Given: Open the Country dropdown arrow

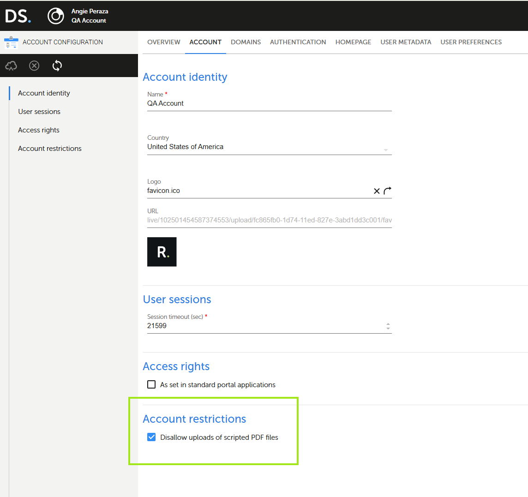Looking at the screenshot, I should [386, 150].
